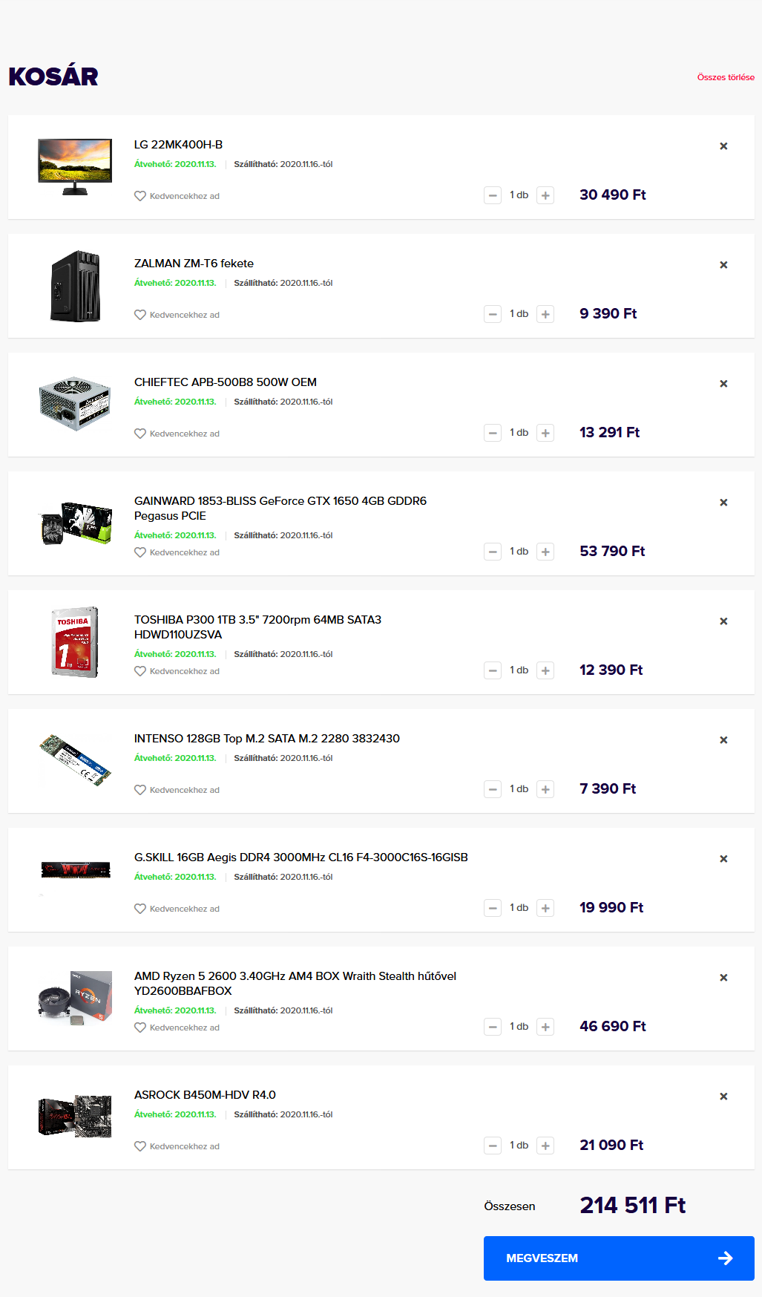Screen dimensions: 762x1297
Task: Remove LG 22MK400H-B from the cart
Action: (723, 146)
